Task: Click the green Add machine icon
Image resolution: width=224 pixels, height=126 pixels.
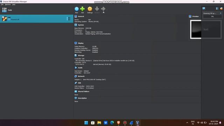Action: (x=82, y=9)
